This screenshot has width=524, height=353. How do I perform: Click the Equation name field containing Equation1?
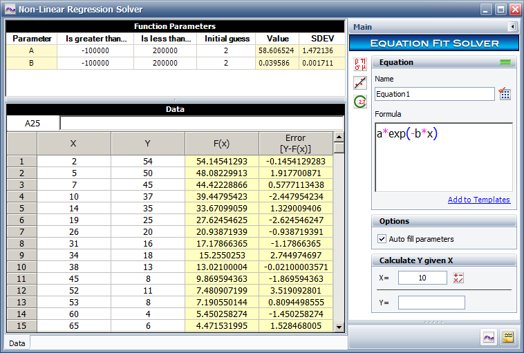434,94
